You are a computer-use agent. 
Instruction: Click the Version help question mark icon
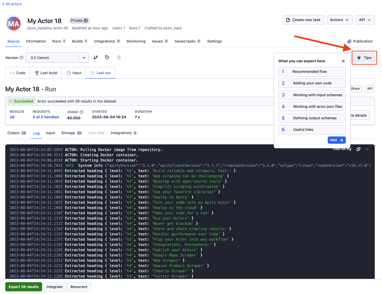[22, 58]
